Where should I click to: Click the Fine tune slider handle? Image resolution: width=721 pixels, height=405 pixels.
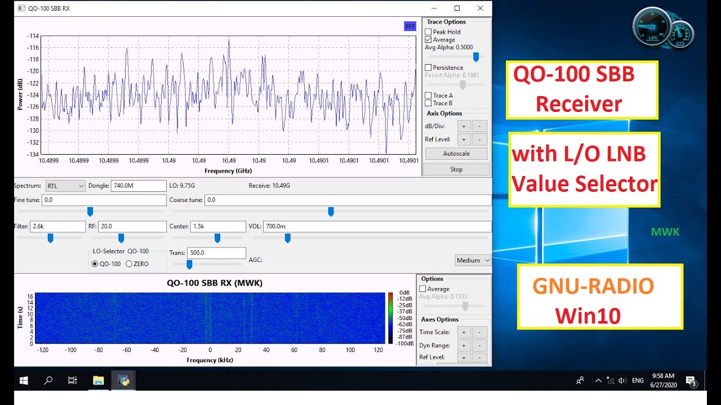[90, 211]
